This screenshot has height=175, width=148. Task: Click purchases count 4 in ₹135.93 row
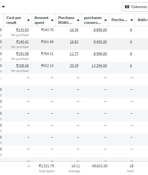click(131, 30)
